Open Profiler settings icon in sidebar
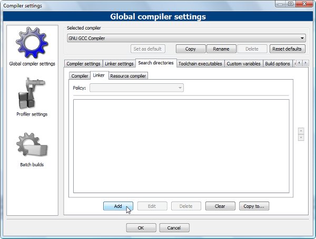The height and width of the screenshot is (239, 316). (32, 94)
